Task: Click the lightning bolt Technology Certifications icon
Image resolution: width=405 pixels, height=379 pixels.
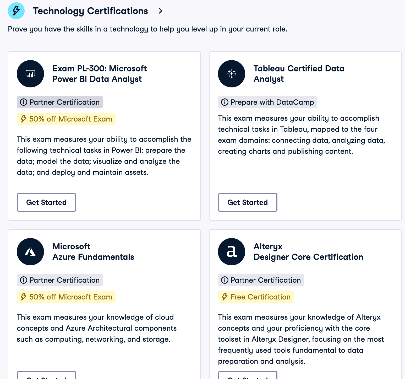Action: point(16,11)
